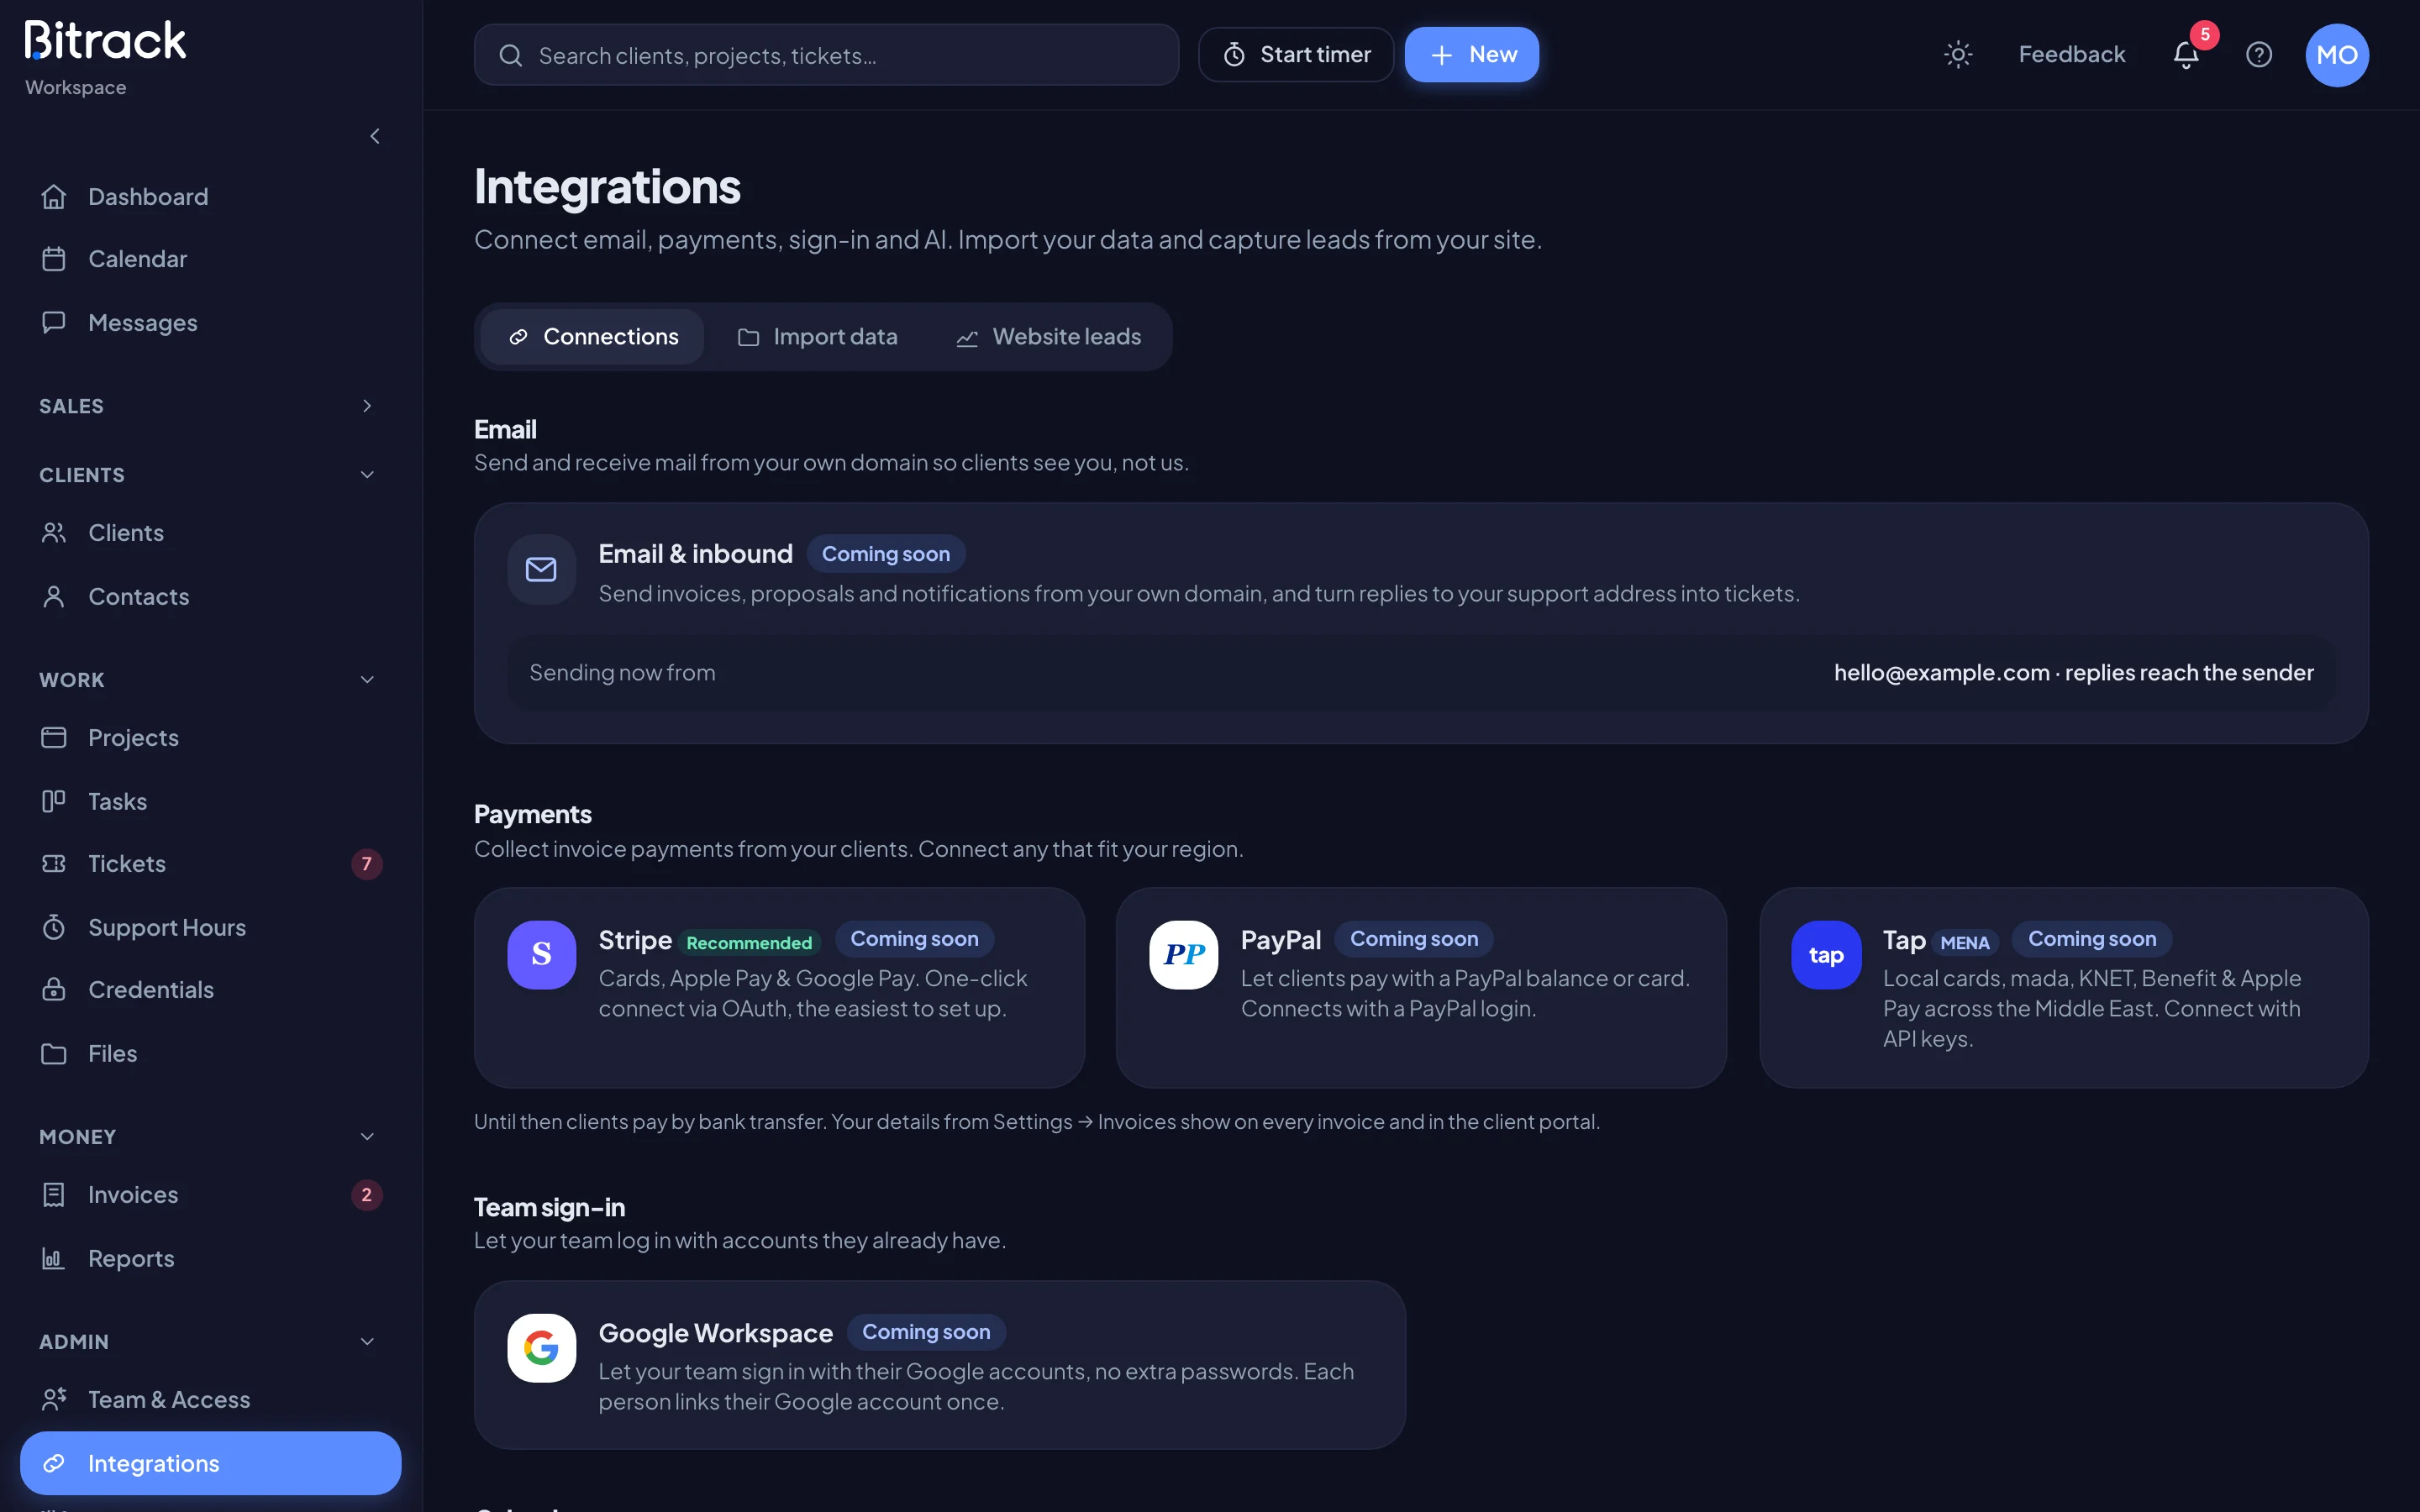
Task: Go to Messages in the sidebar
Action: tap(210, 323)
